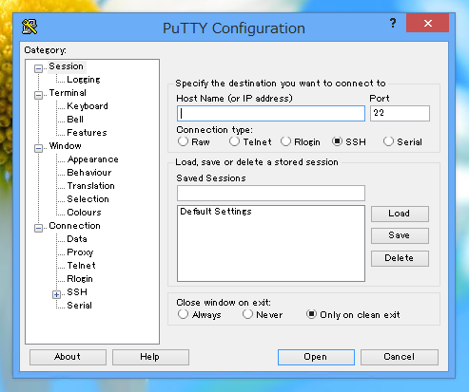Open the Window category
Image resolution: width=469 pixels, height=392 pixels.
coord(66,146)
